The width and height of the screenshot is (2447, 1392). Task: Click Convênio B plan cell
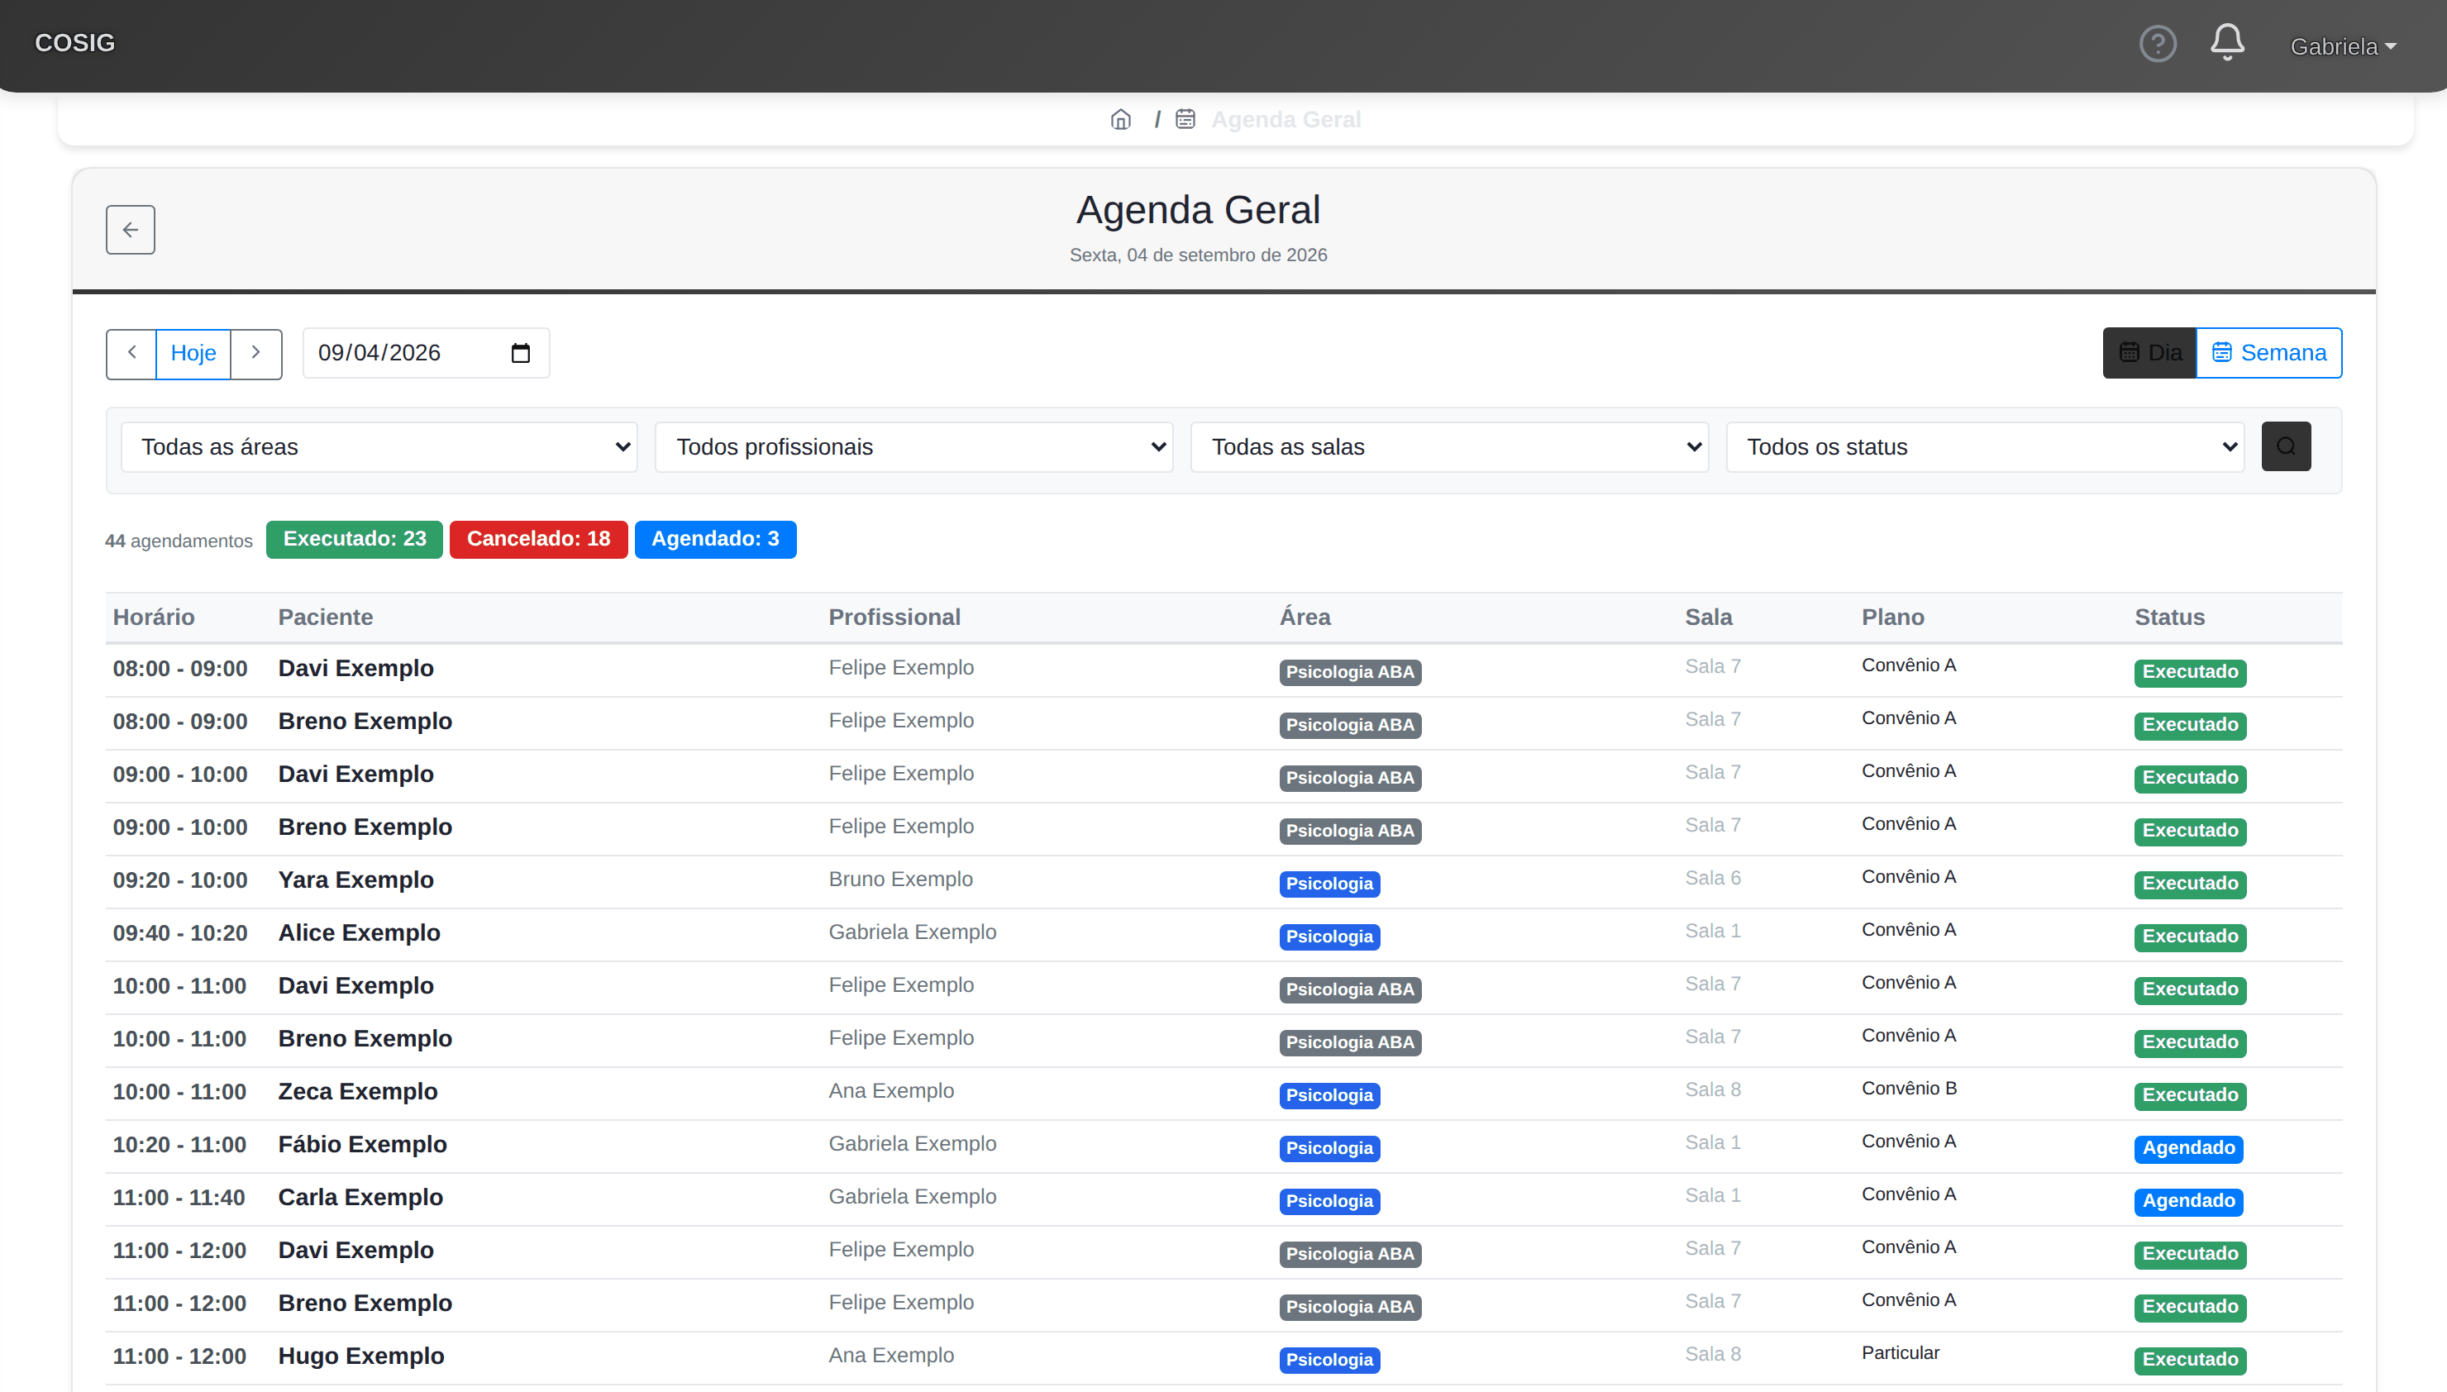click(x=1909, y=1089)
